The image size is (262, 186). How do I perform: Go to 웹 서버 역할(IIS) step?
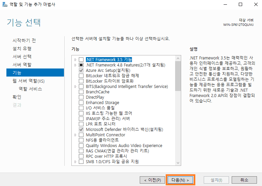29,81
